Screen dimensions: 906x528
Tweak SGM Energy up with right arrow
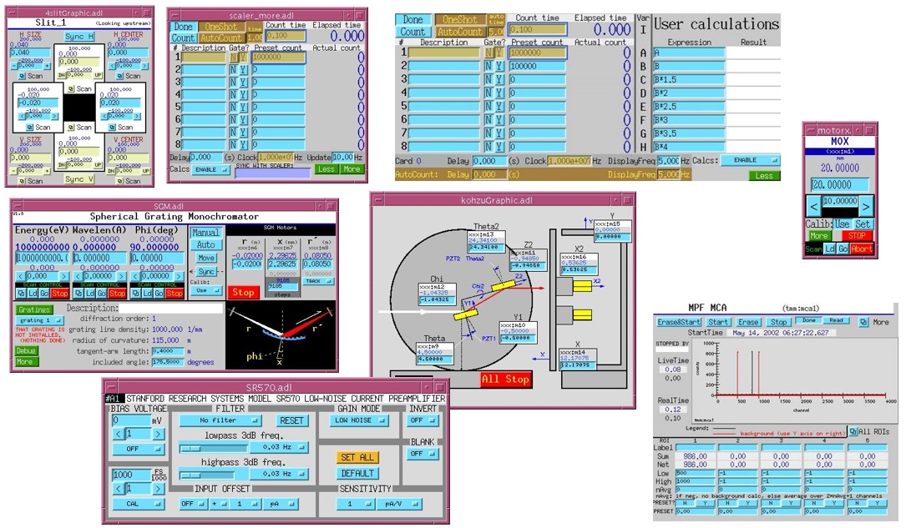(63, 276)
